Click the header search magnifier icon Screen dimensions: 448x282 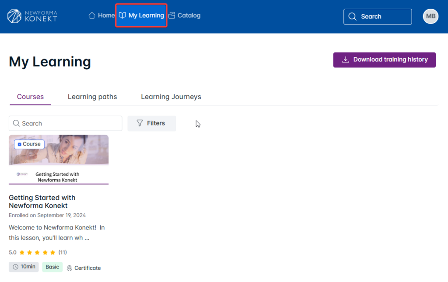(352, 17)
